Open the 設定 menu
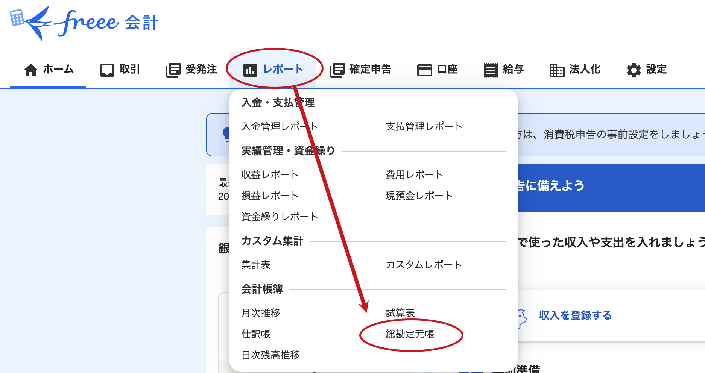Image resolution: width=705 pixels, height=373 pixels. (647, 70)
